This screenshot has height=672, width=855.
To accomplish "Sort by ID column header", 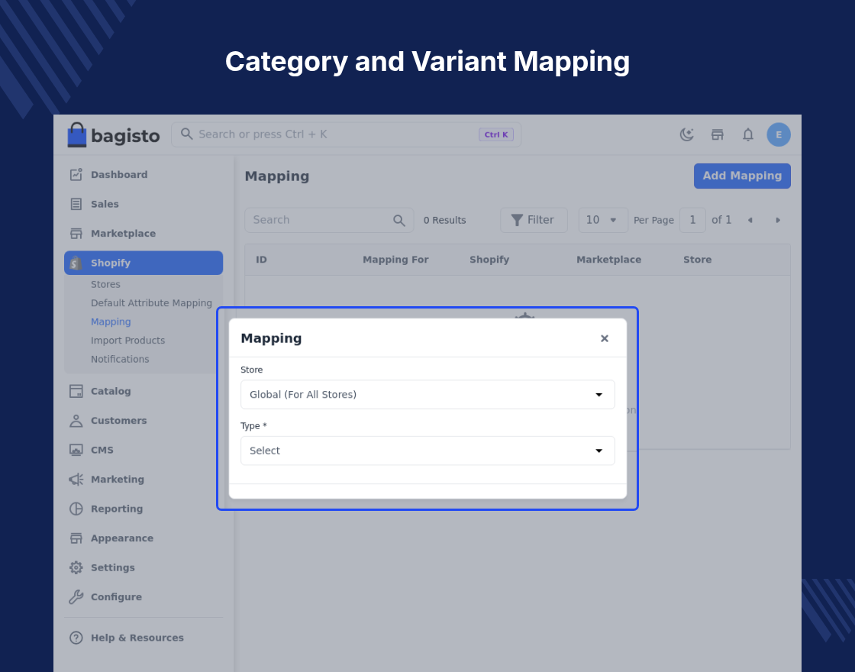I will [262, 260].
